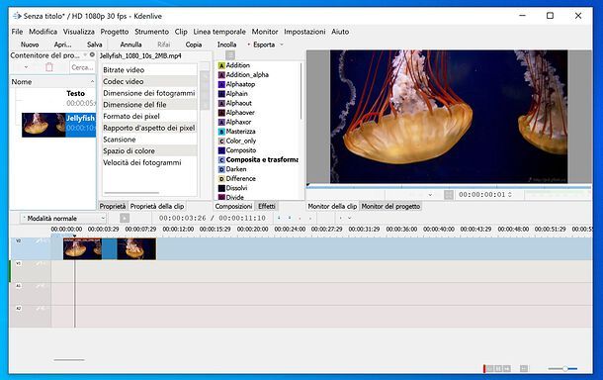Select the Addition composition icon
The height and width of the screenshot is (380, 603).
[x=221, y=65]
